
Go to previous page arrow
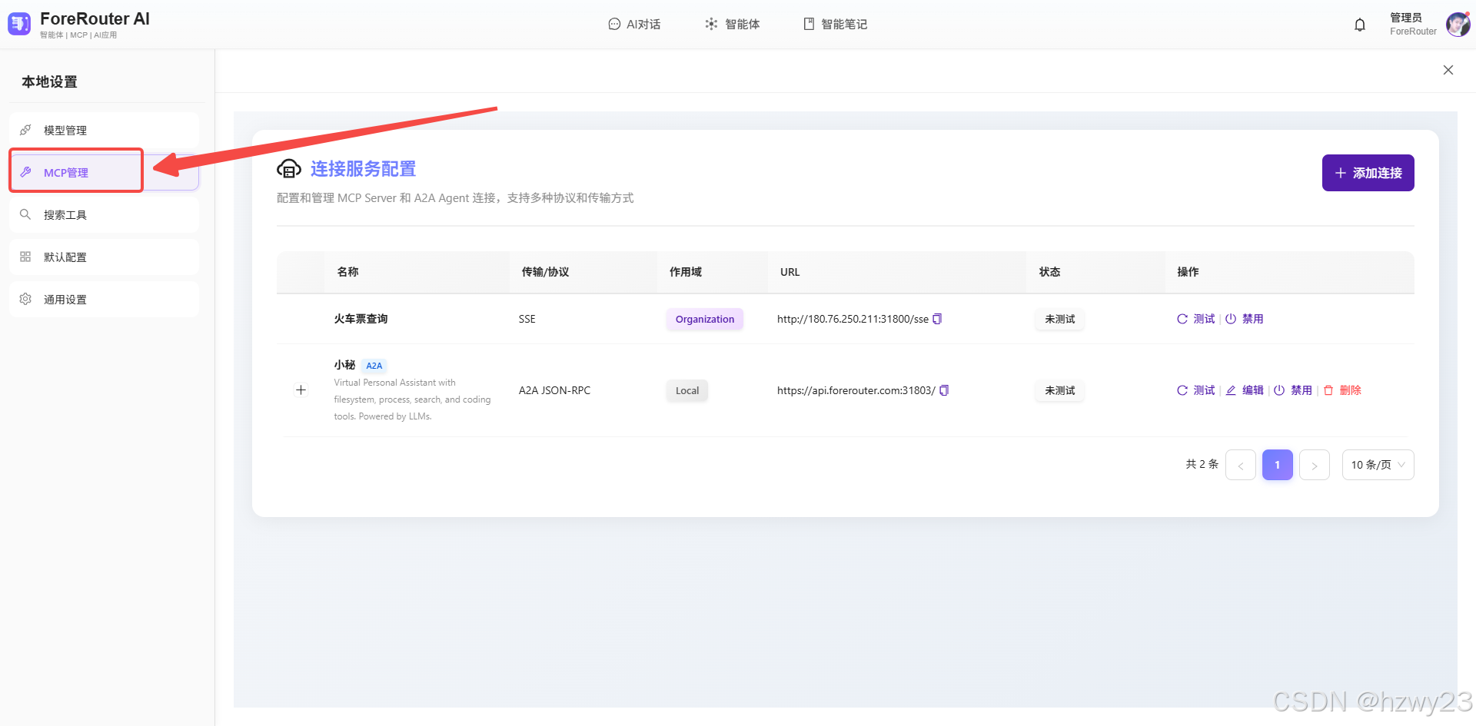[x=1241, y=465]
